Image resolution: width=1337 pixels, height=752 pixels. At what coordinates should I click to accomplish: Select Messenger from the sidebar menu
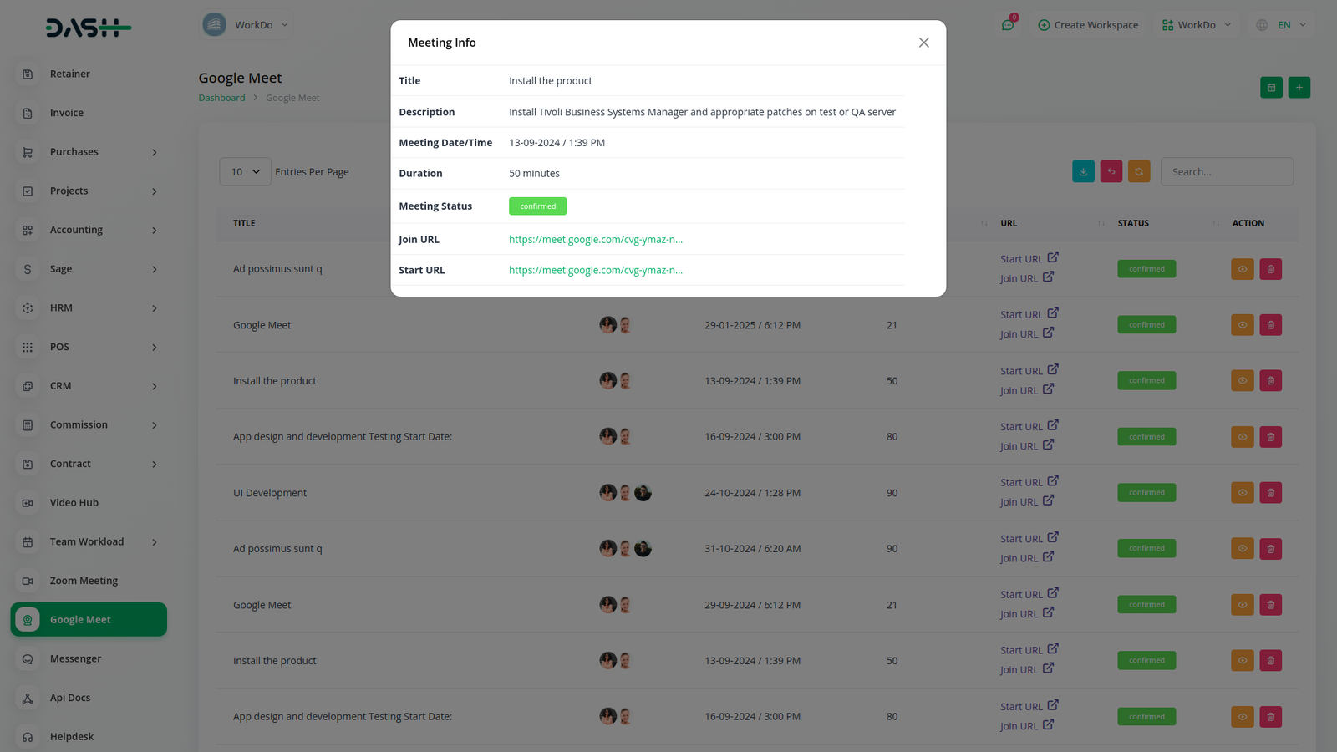75,658
